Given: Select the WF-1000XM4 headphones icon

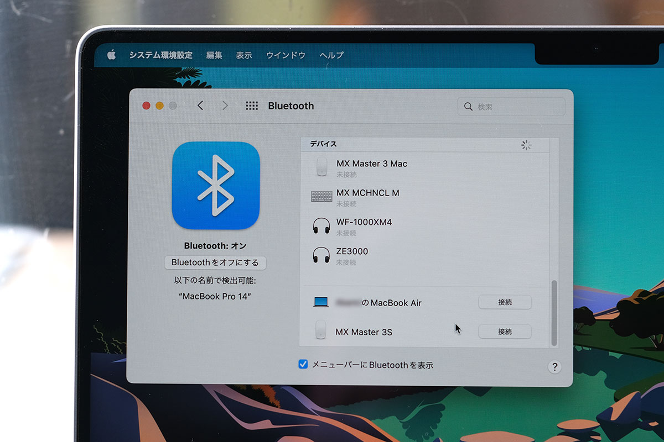Looking at the screenshot, I should pos(321,226).
